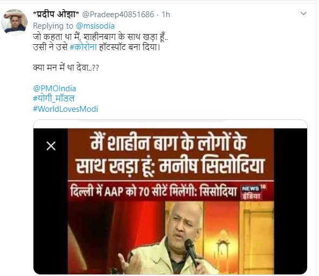Viewport: 319px width, 276px height.
Task: Click the line क्या मन में था देवा
Action: click(66, 68)
